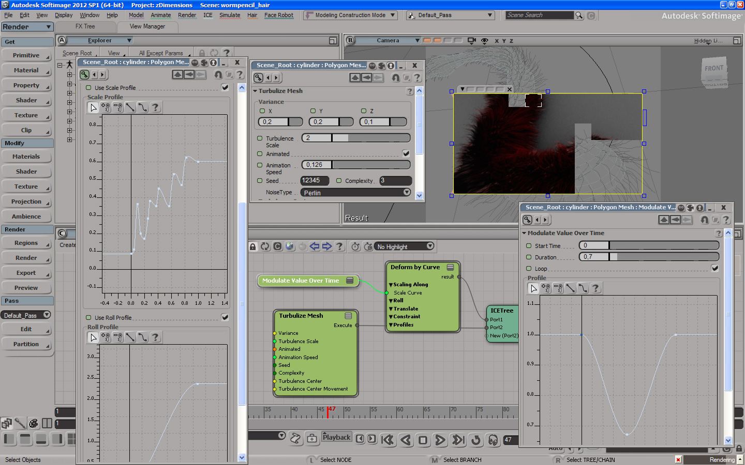Open the Modeling Construction Mode dropdown
The image size is (745, 465).
(350, 16)
